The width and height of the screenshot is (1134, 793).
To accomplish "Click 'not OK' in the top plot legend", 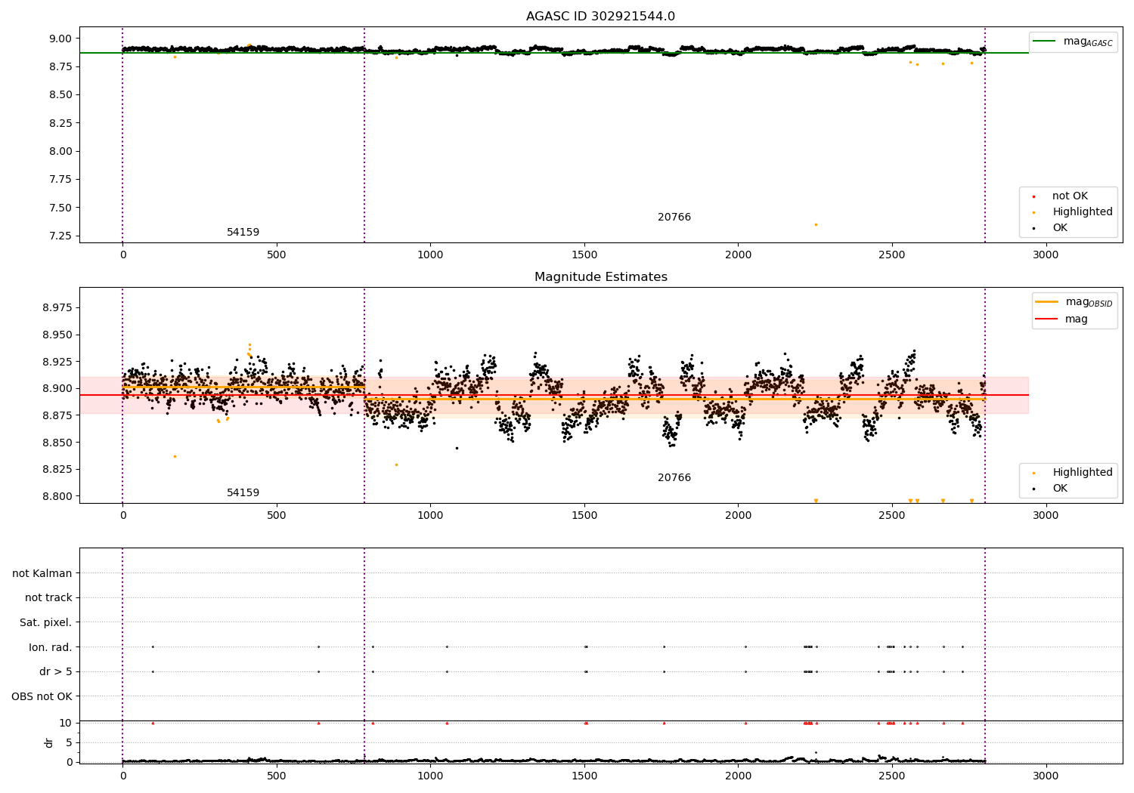I will (1070, 196).
